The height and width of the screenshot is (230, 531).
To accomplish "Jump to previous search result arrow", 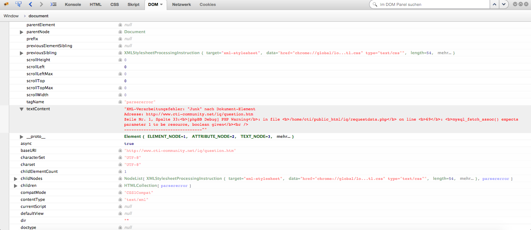I will (x=494, y=4).
